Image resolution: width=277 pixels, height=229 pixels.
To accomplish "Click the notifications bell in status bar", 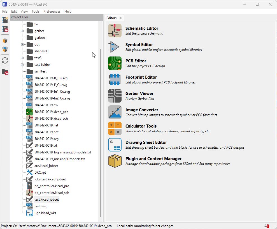I will tap(267, 226).
